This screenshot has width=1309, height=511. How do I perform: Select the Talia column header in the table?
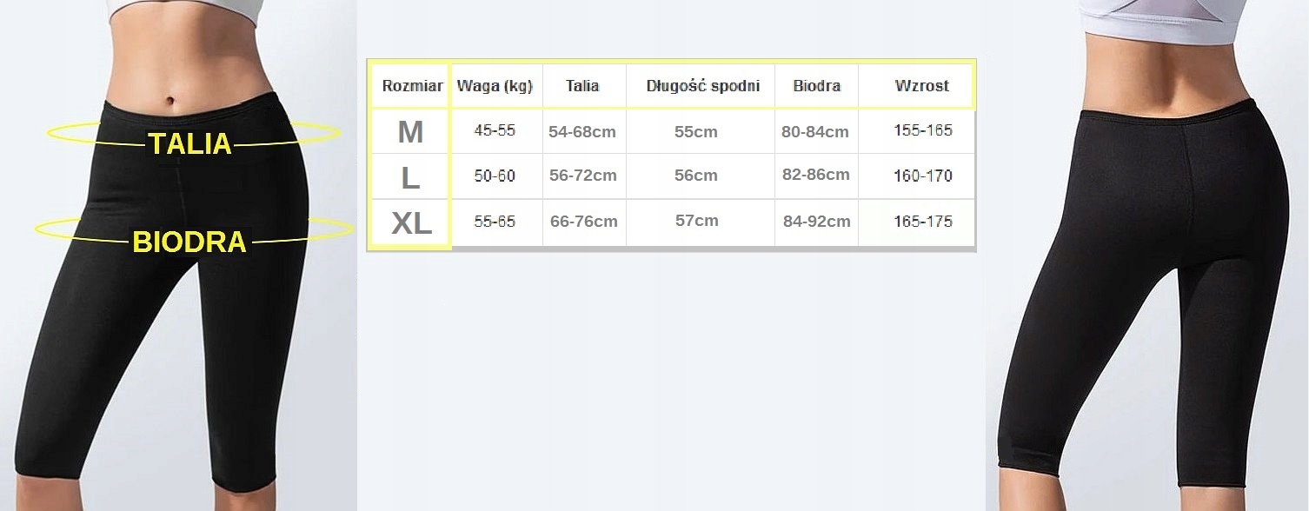click(x=582, y=86)
